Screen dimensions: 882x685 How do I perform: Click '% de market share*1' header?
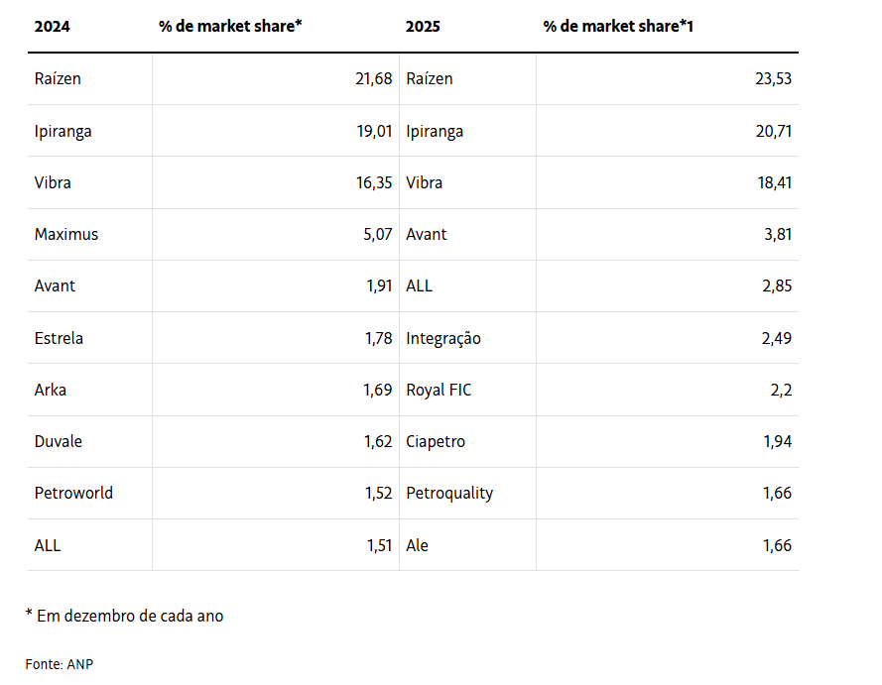click(x=618, y=27)
